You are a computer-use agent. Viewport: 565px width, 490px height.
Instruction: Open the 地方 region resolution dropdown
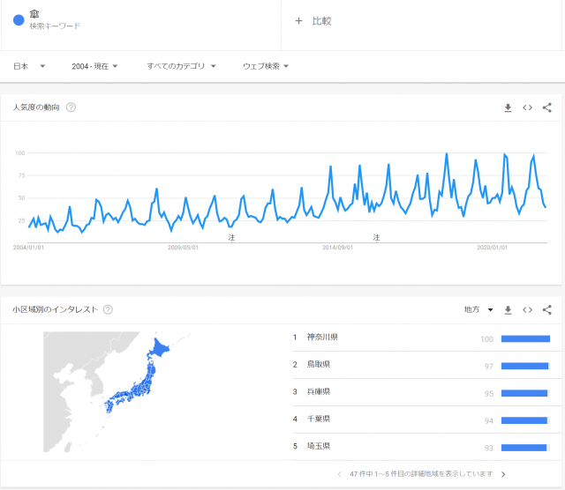(478, 309)
